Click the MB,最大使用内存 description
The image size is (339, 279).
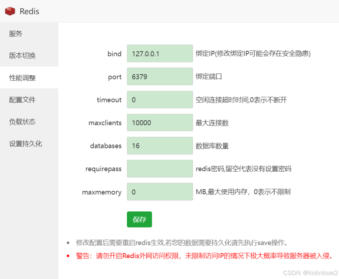(x=243, y=192)
